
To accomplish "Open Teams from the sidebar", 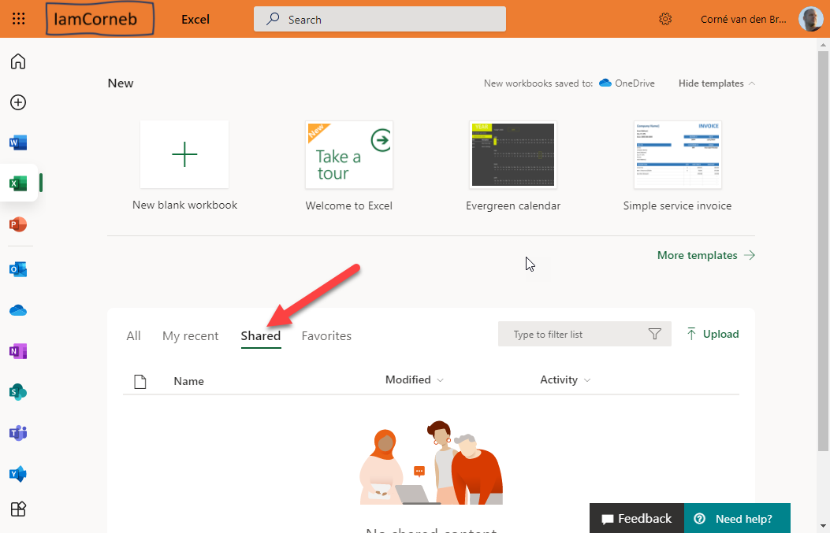I will click(x=18, y=433).
